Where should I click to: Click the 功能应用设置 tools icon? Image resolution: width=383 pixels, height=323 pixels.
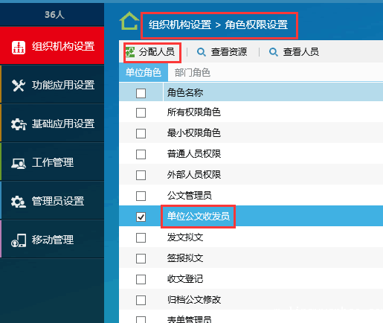tap(19, 86)
